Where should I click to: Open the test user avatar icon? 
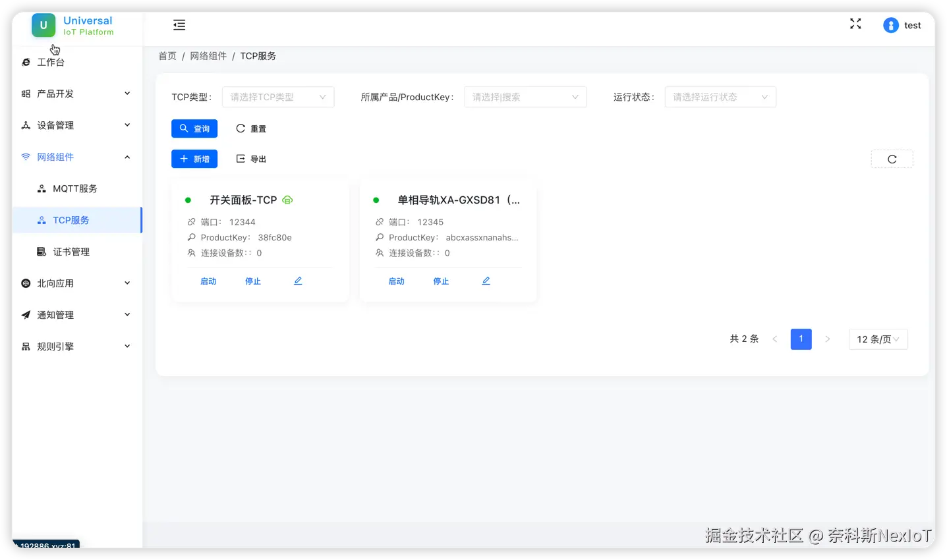(x=890, y=25)
